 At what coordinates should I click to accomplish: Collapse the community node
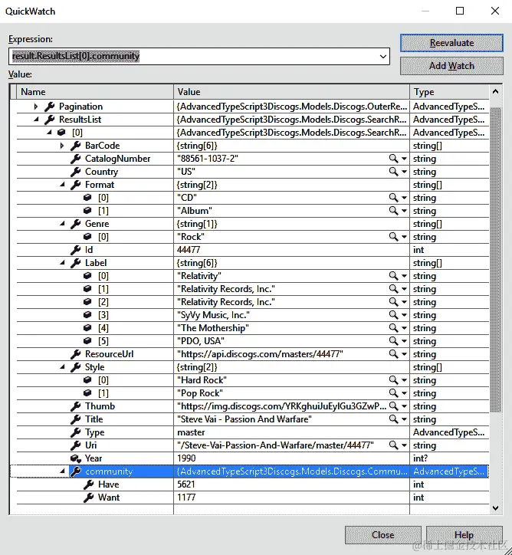[62, 471]
